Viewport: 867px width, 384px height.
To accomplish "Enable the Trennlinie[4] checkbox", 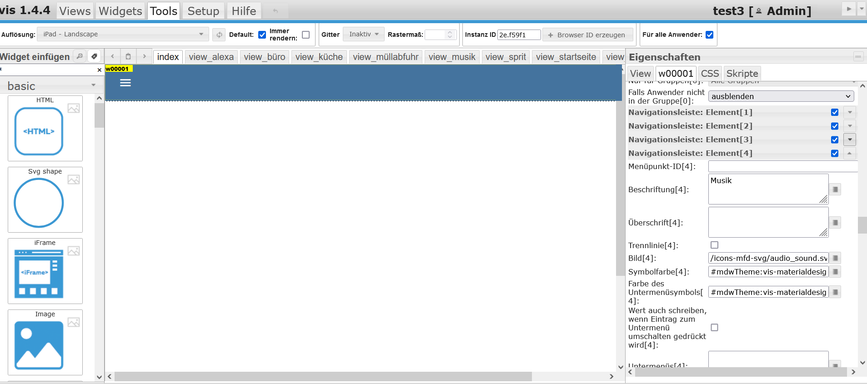I will point(715,245).
